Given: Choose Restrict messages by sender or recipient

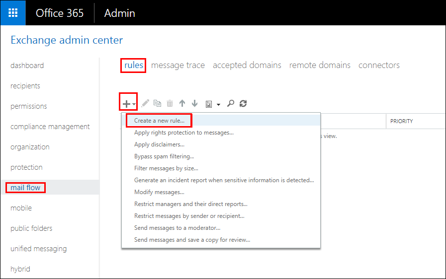Looking at the screenshot, I should point(221,216).
